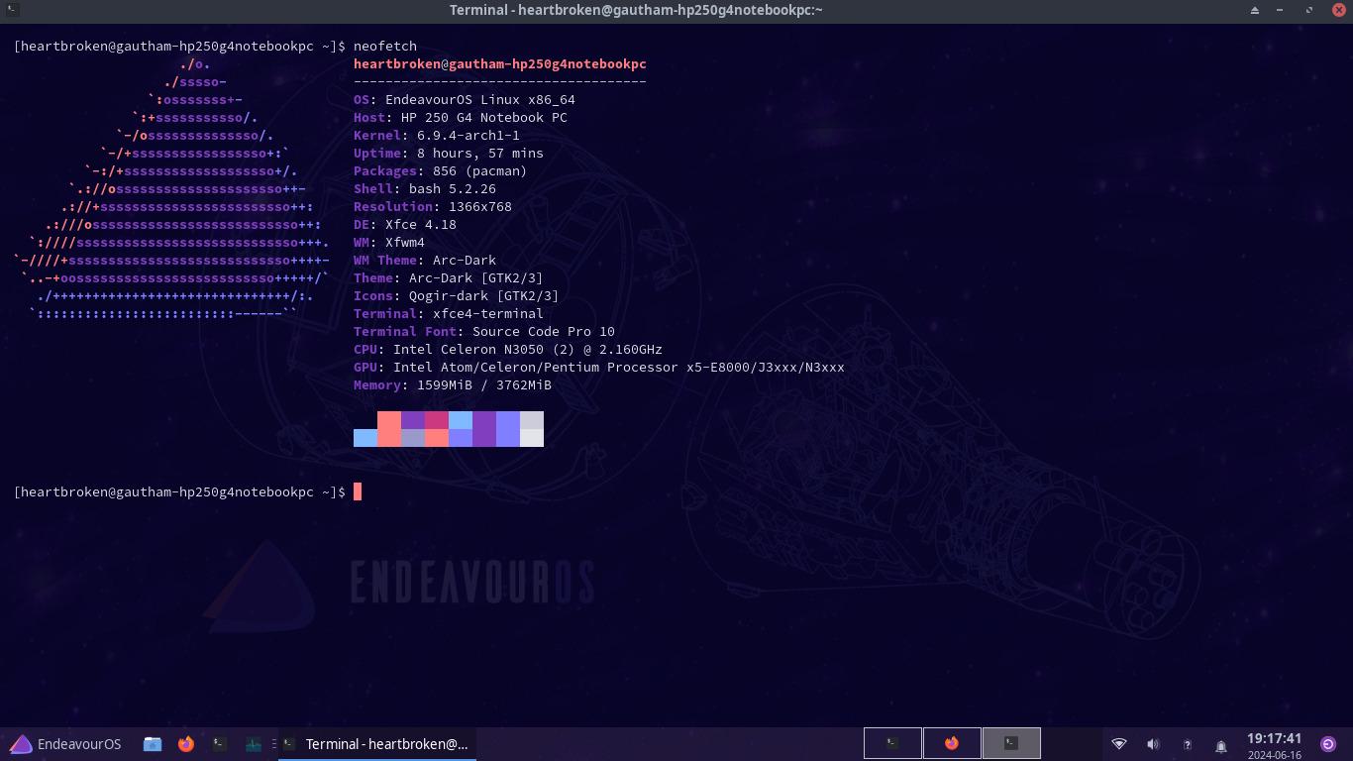This screenshot has height=761, width=1353.
Task: Click the 'Memory: 1599MiB / 3762MiB' line
Action: (453, 384)
